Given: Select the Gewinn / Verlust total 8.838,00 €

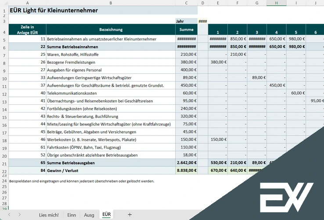Looking at the screenshot, I should click(x=186, y=170).
